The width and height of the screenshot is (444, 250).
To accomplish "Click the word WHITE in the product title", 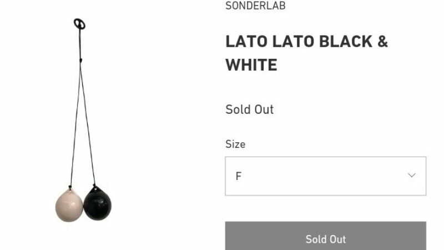I will (251, 65).
